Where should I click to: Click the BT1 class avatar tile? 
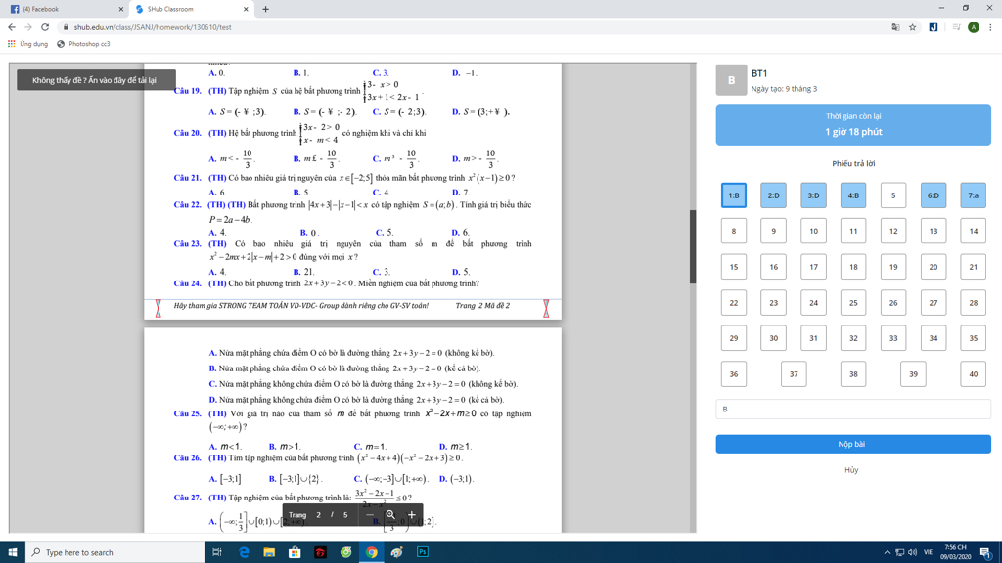[x=731, y=80]
